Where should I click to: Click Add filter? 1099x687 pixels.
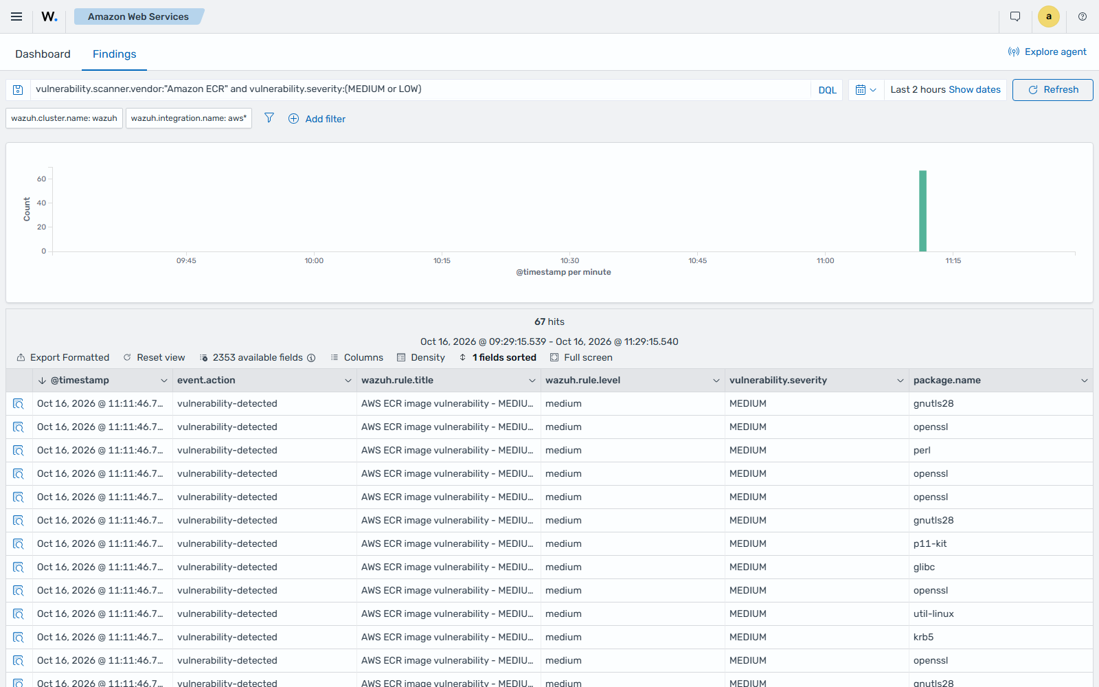click(317, 119)
